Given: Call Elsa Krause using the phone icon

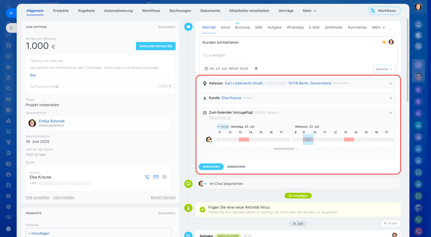Looking at the screenshot, I should (147, 177).
